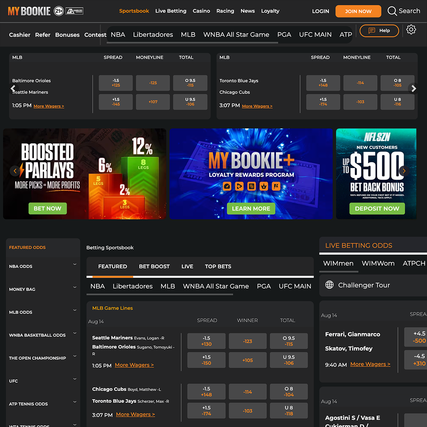Image resolution: width=427 pixels, height=427 pixels.
Task: Open the Sportsbook nav item
Action: (134, 11)
